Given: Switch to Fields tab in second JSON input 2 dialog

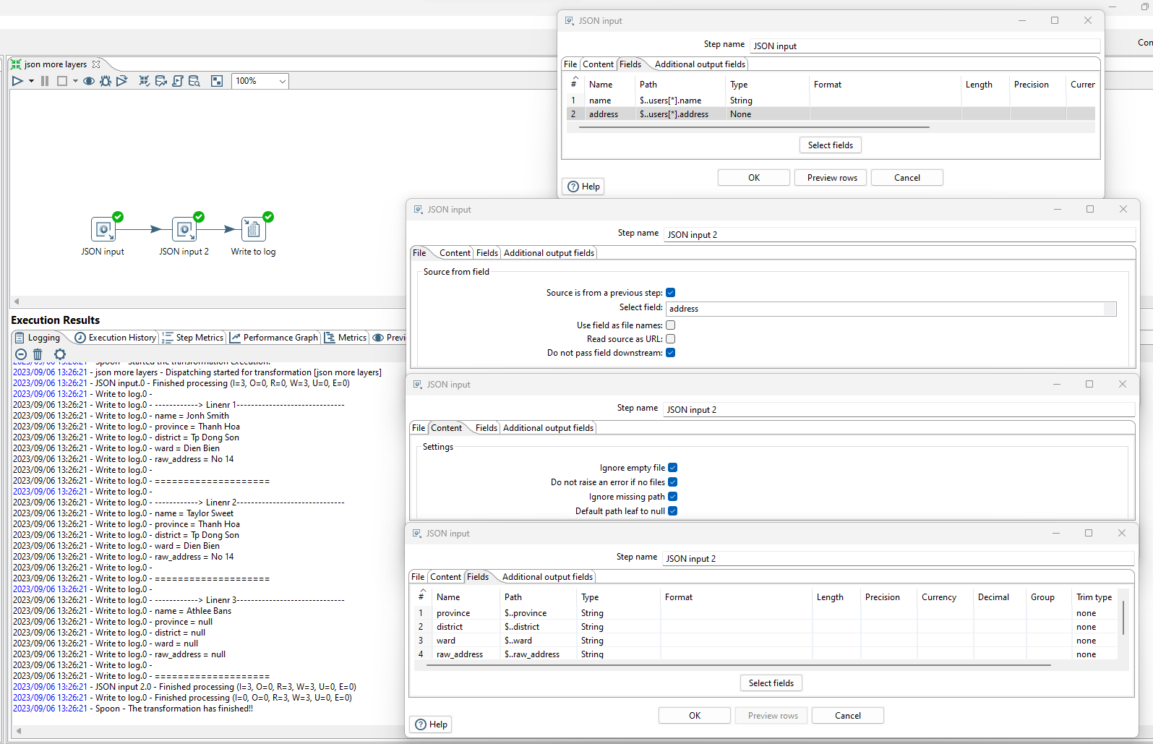Looking at the screenshot, I should (x=486, y=428).
